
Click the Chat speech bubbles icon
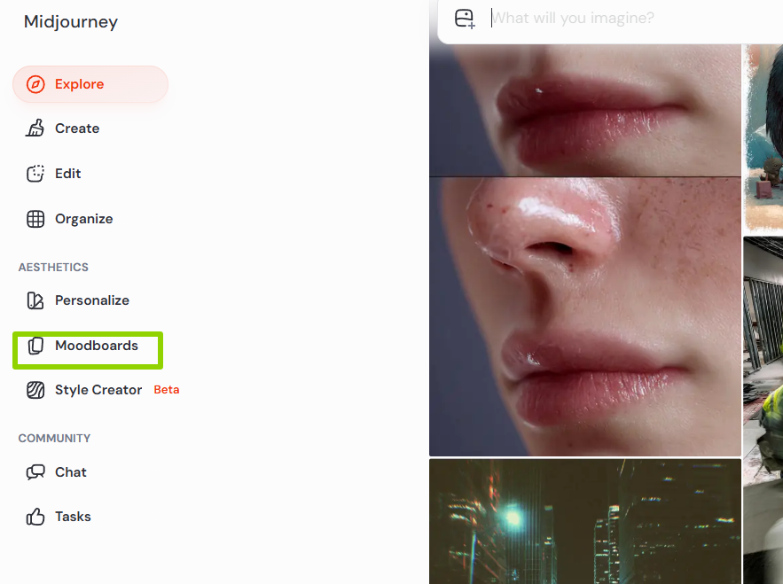35,472
